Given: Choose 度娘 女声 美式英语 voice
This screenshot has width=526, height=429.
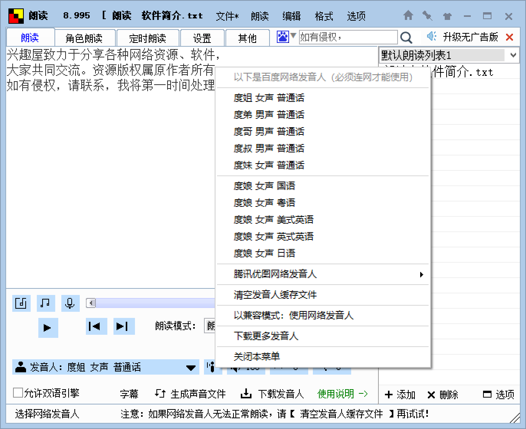Looking at the screenshot, I should pyautogui.click(x=323, y=220).
